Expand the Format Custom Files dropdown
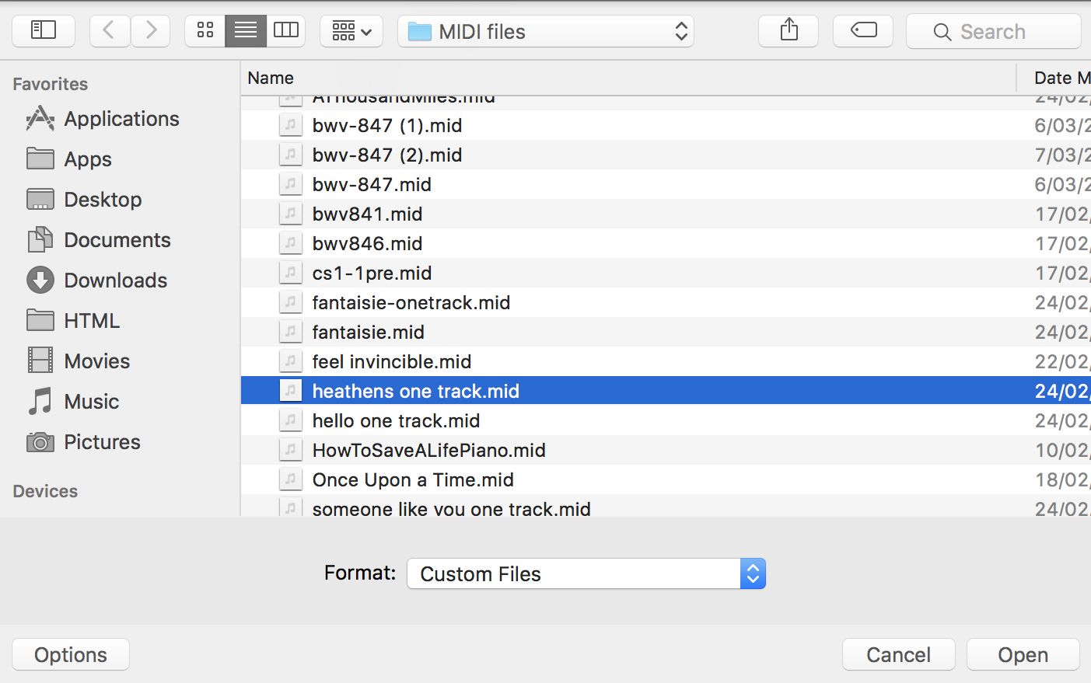The width and height of the screenshot is (1091, 683). click(586, 573)
